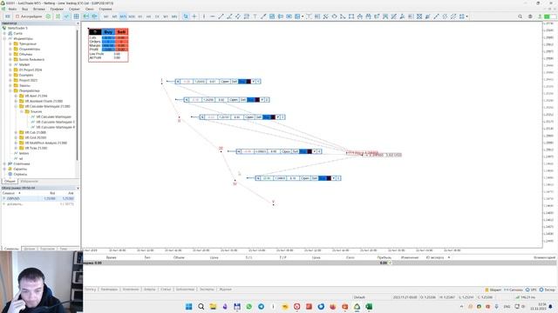Click left arrow icon in panel row 2

[x=187, y=100]
